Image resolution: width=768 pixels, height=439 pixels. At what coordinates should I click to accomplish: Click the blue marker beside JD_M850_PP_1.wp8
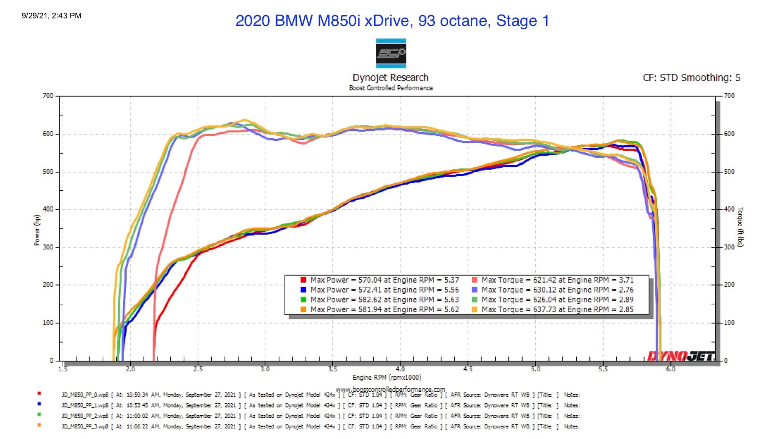[39, 404]
